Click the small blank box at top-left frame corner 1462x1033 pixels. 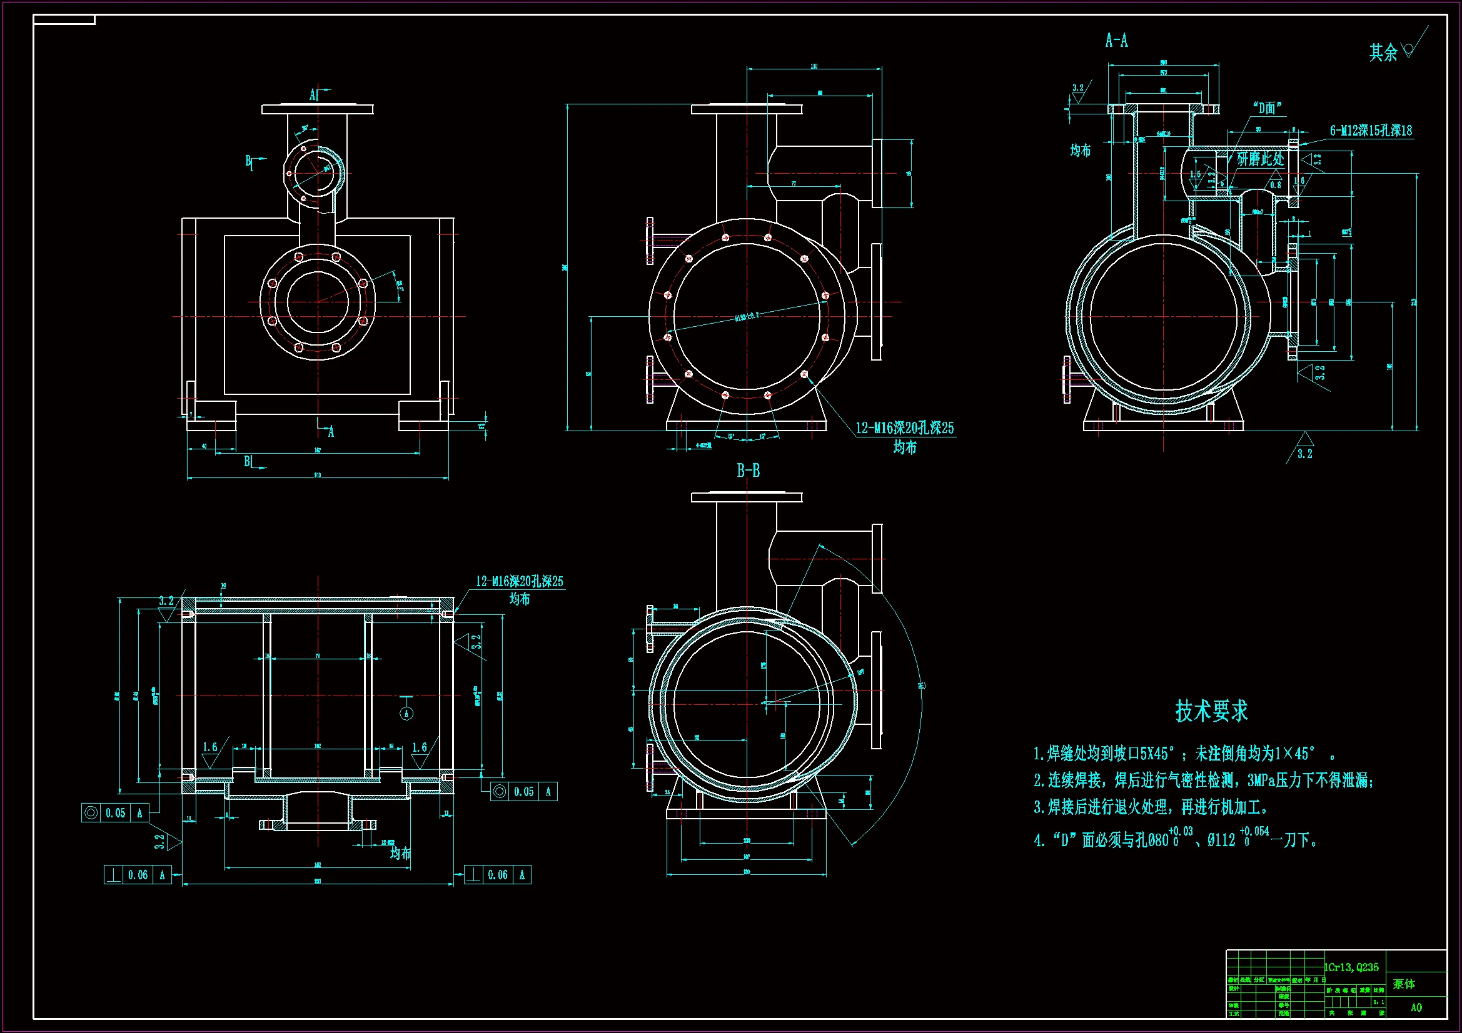coord(64,20)
